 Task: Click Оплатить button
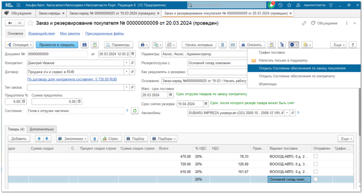coord(252,45)
